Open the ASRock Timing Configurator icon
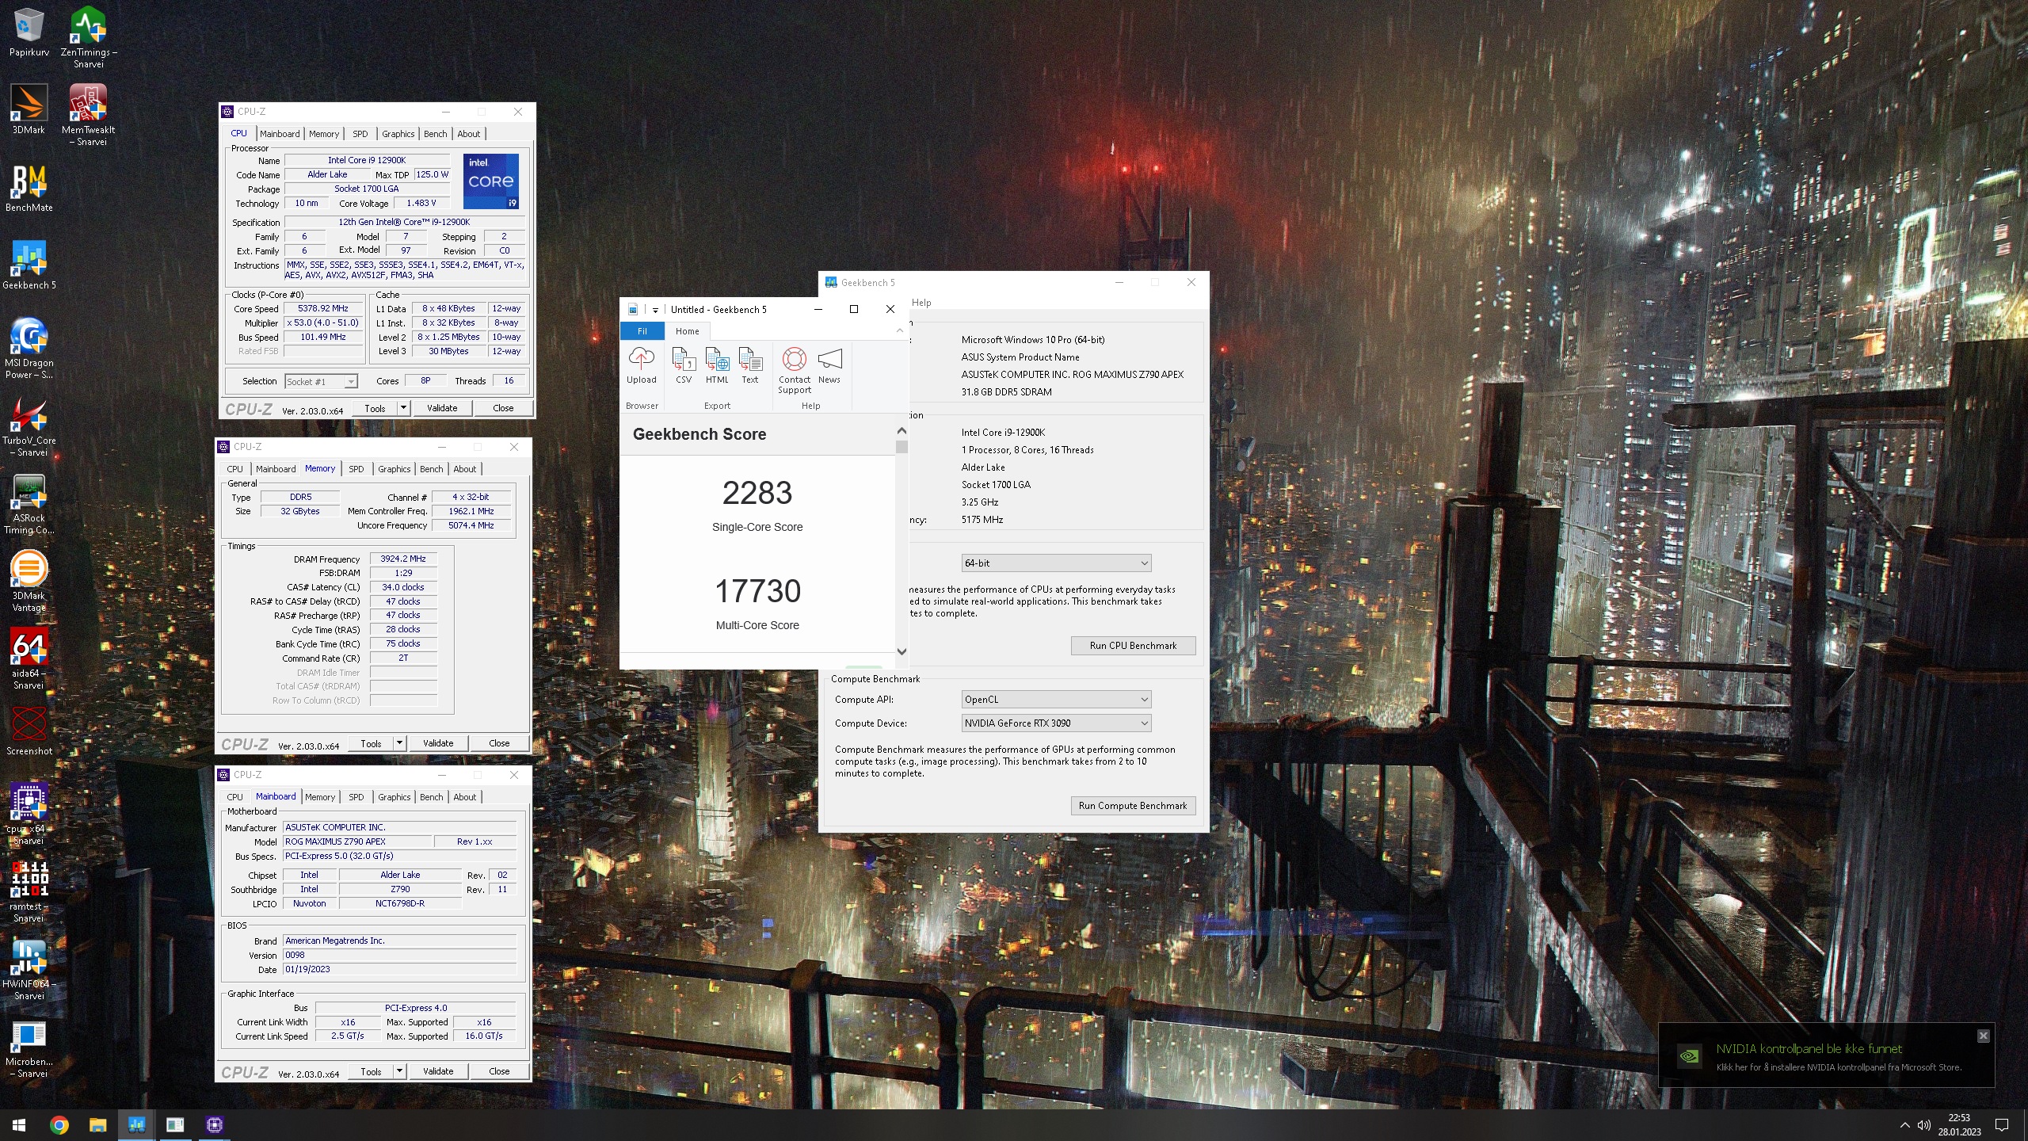The width and height of the screenshot is (2028, 1141). click(x=29, y=504)
